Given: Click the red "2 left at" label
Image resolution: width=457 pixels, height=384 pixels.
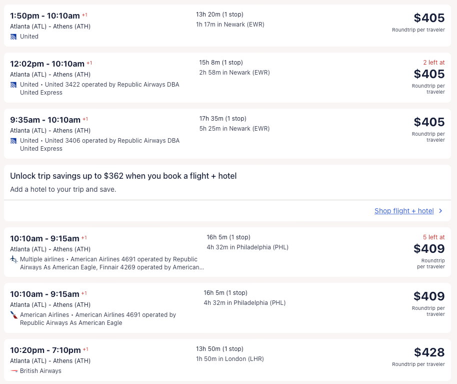Looking at the screenshot, I should coord(433,63).
